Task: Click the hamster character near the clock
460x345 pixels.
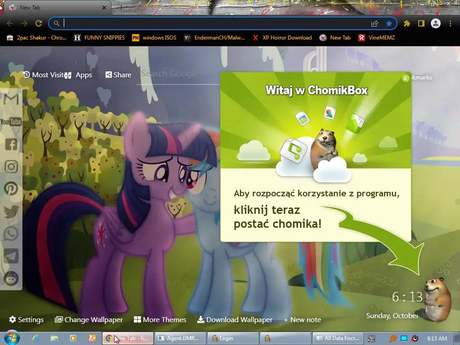Action: point(438,300)
